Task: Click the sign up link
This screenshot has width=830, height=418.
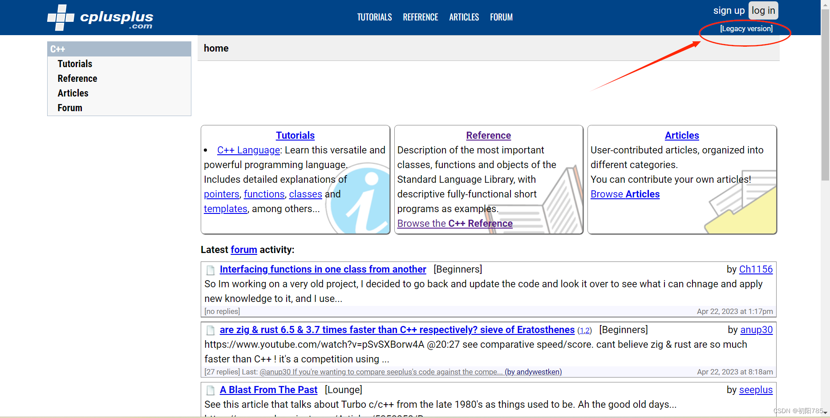Action: (x=729, y=11)
